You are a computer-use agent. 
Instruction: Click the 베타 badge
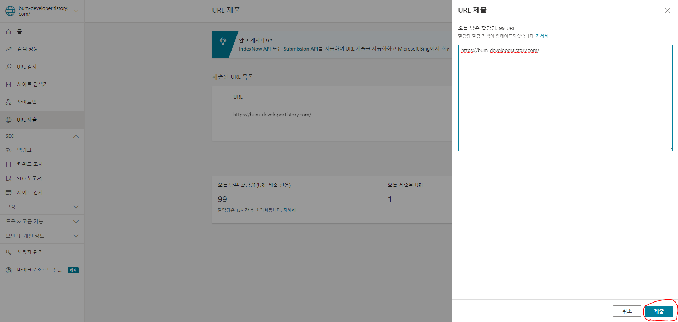(73, 270)
